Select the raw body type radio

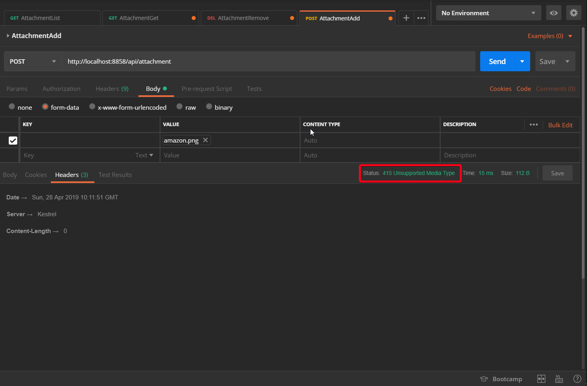(180, 107)
